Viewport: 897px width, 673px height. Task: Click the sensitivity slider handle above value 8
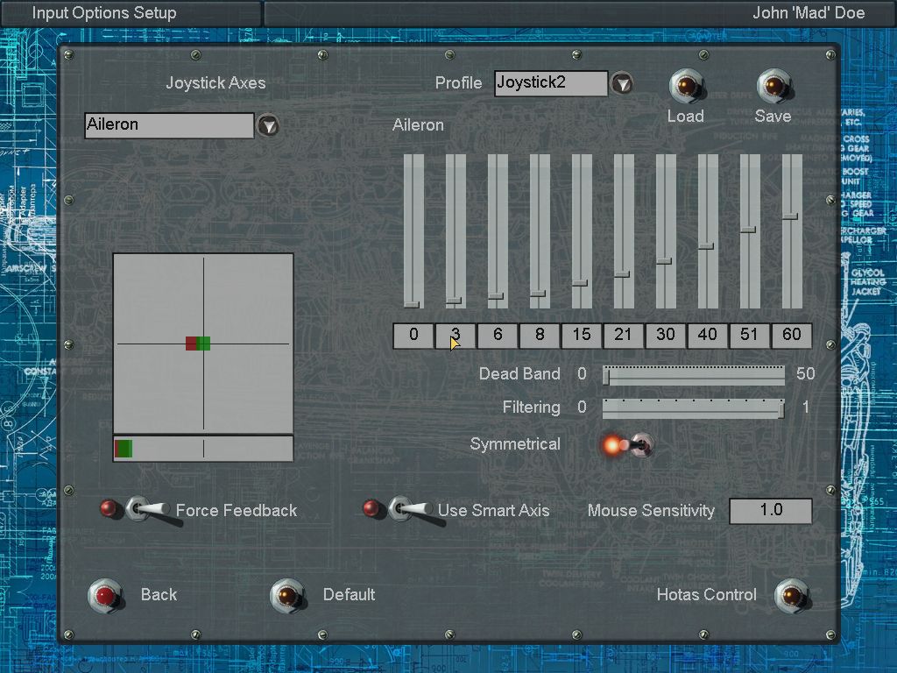pyautogui.click(x=538, y=294)
